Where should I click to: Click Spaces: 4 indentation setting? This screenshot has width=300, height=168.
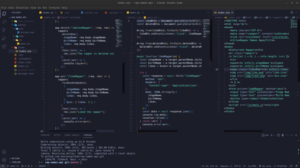click(226, 166)
